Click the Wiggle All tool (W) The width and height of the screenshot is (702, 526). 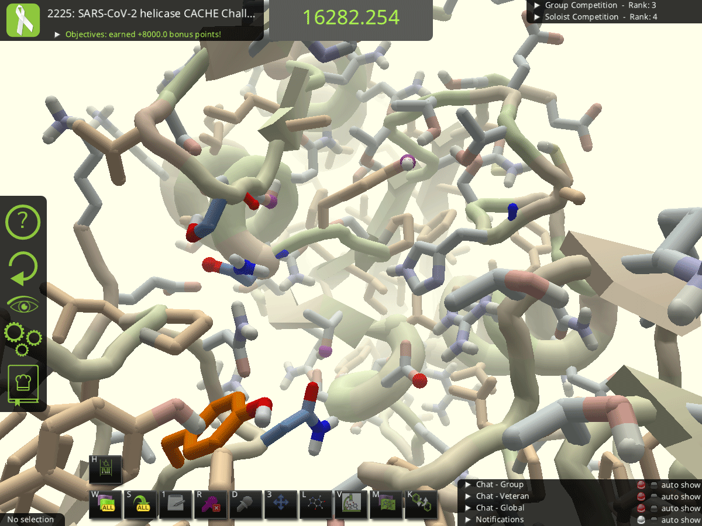(105, 505)
